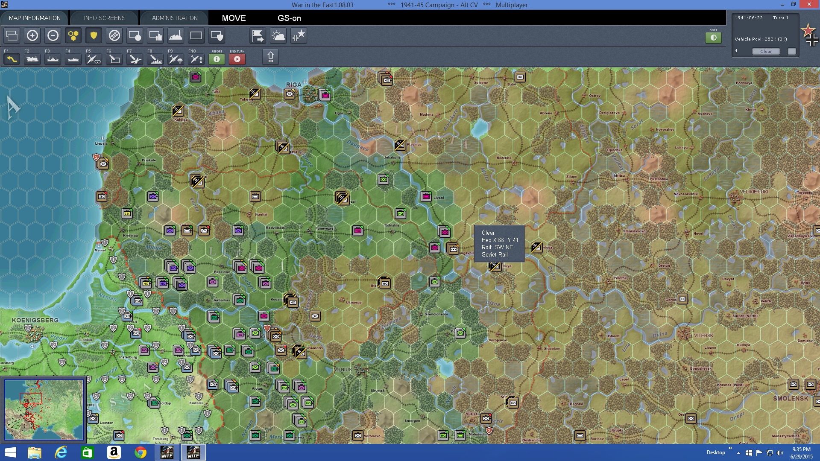Toggle the green SOFT button

(713, 38)
